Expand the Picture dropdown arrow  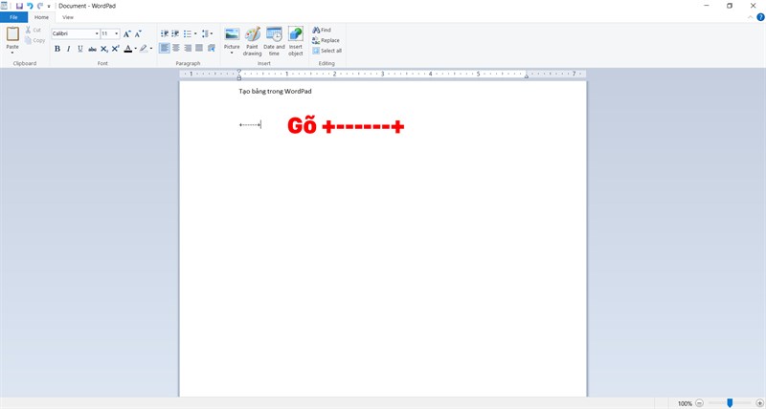(232, 53)
